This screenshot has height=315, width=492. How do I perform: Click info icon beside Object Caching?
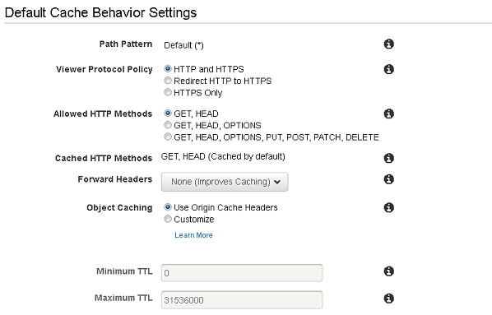click(x=389, y=207)
